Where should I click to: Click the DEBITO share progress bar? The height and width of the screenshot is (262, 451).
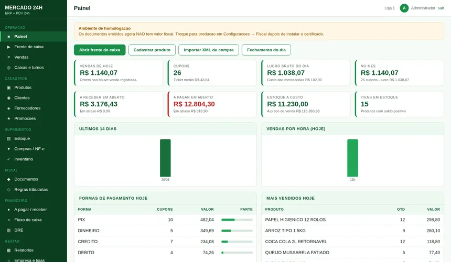click(x=237, y=253)
